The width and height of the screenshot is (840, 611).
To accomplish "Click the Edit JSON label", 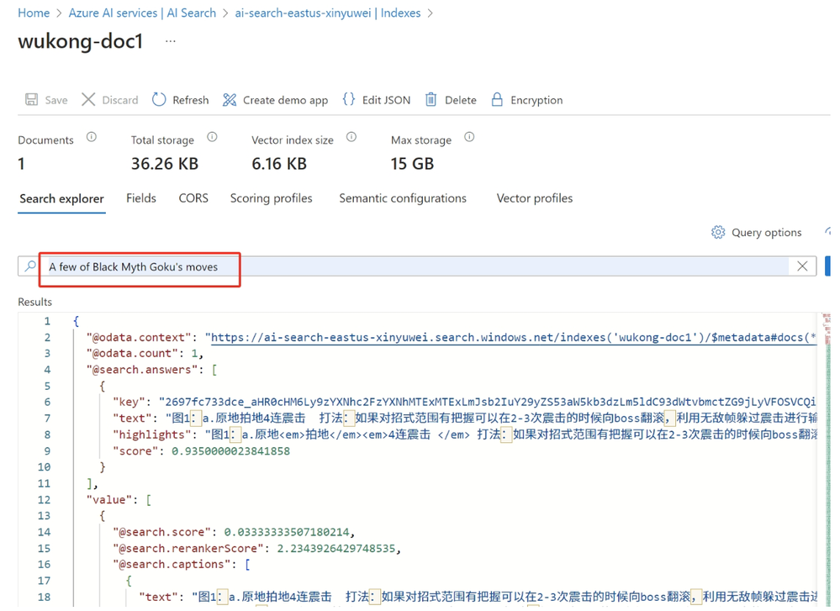I will pyautogui.click(x=386, y=100).
